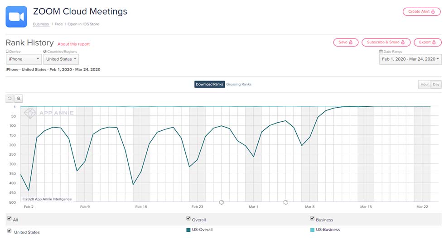Viewport: 444px width, 238px height.
Task: Toggle the United States checkbox
Action: (10, 231)
